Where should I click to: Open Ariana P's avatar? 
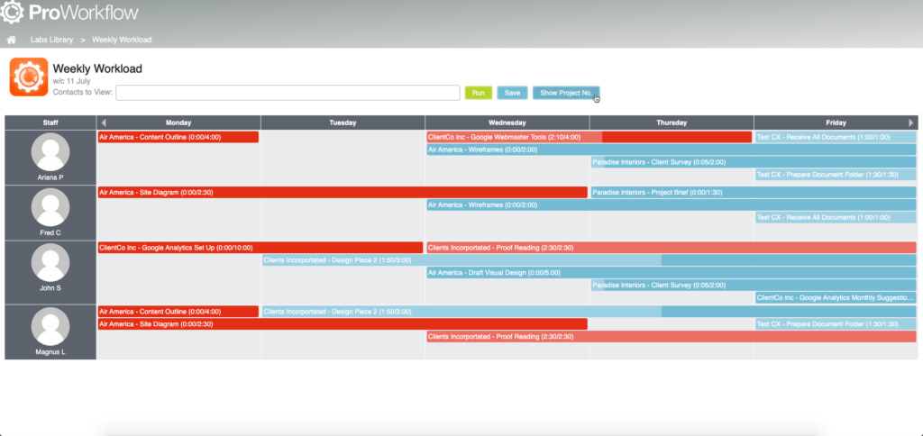click(x=50, y=152)
